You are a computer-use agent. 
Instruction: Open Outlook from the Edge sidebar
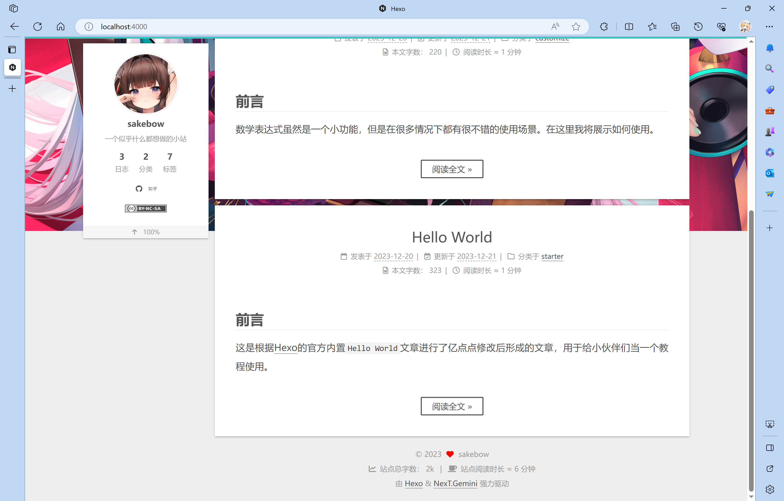click(770, 174)
